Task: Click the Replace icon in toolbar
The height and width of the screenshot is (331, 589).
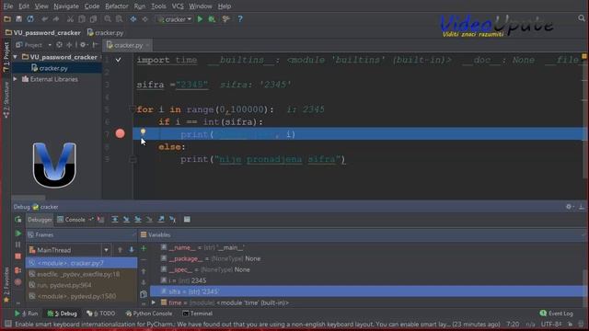Action: pos(119,19)
